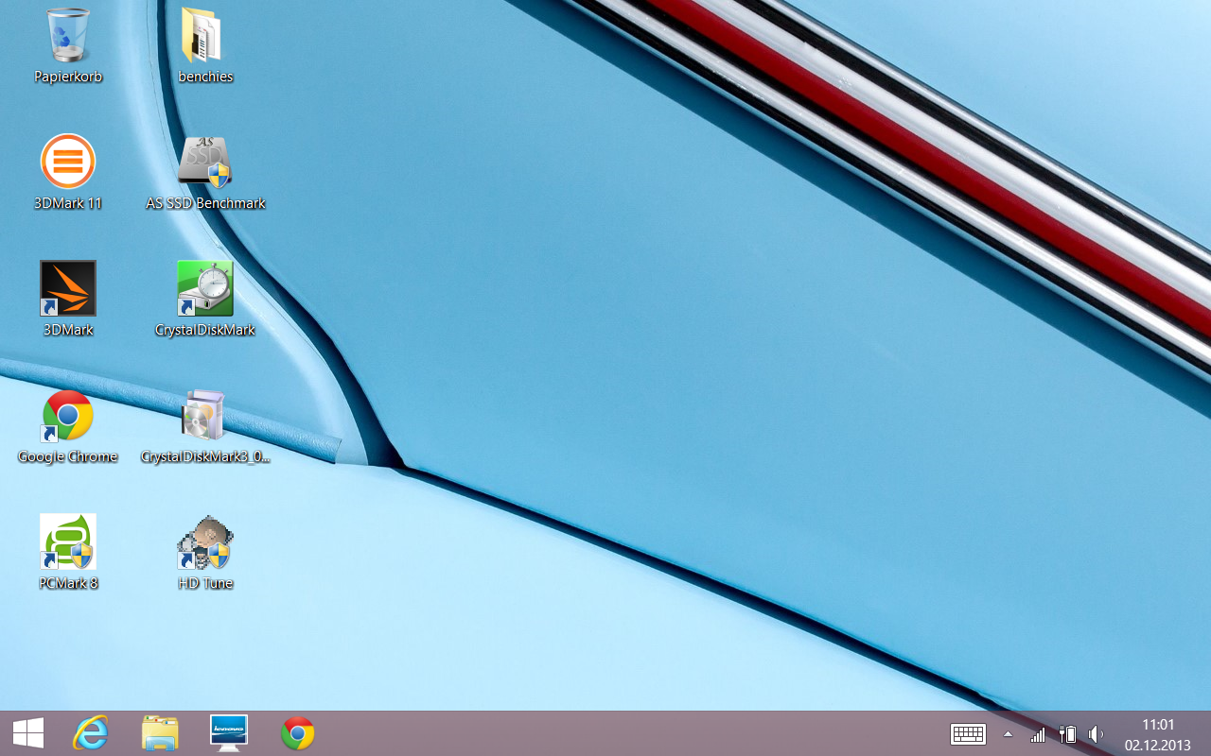Screen dimensions: 1211x756
Task: Launch Internet Explorer from the taskbar
Action: click(91, 733)
